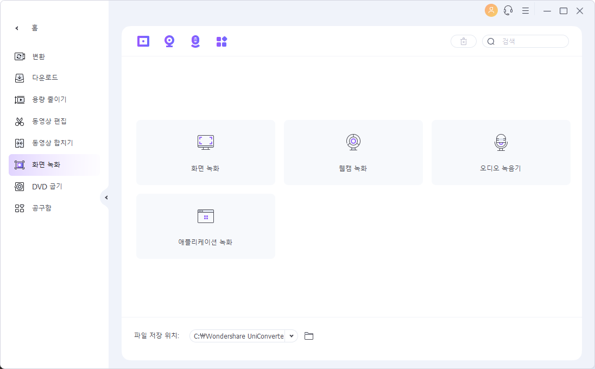Click the monitor icon on 화면 녹화 card
Screen dimensions: 595x369
coord(206,142)
